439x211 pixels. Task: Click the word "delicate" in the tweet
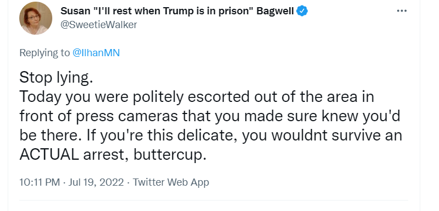[x=208, y=136]
